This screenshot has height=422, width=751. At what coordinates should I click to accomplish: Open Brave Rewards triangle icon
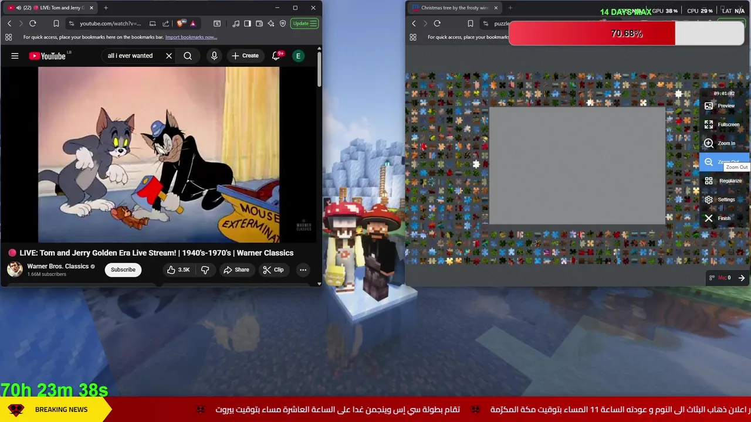pos(192,23)
